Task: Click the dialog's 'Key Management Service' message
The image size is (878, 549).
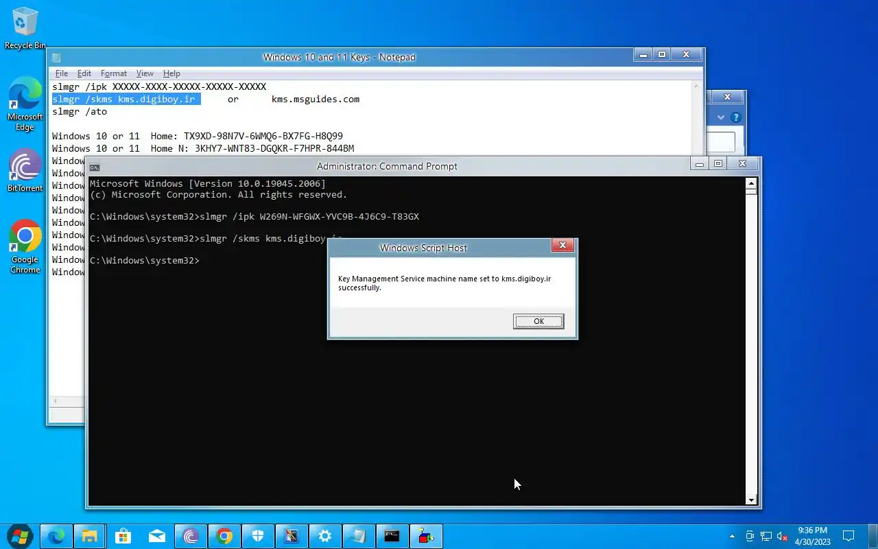Action: [x=444, y=283]
